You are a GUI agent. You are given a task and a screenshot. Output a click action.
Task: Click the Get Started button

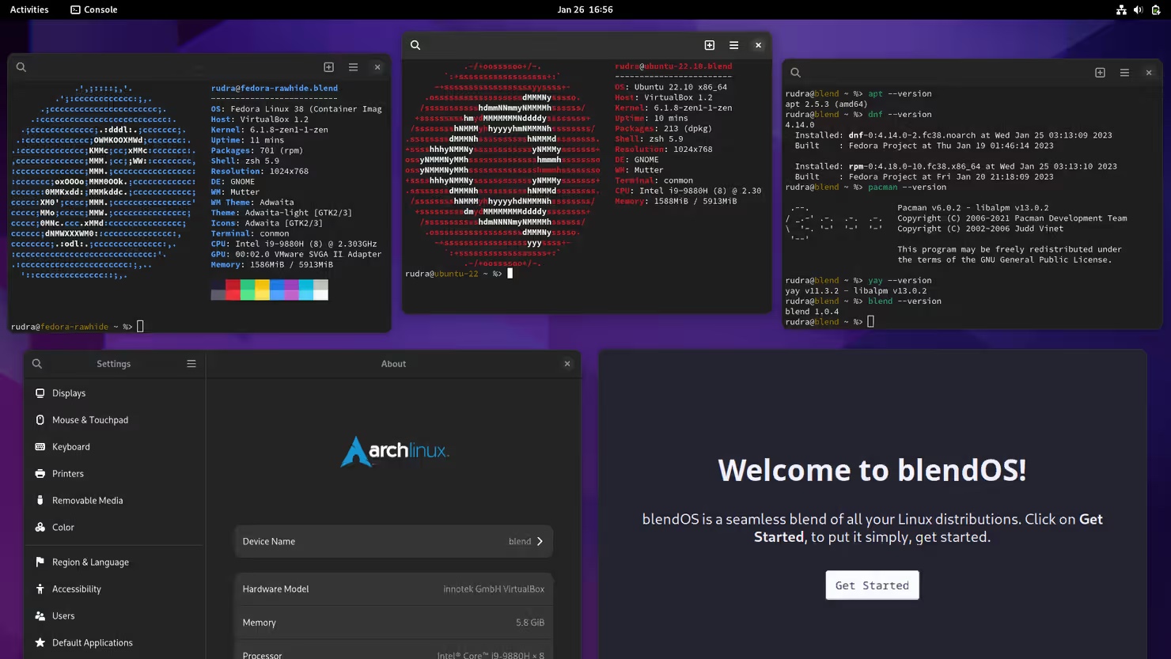tap(872, 585)
